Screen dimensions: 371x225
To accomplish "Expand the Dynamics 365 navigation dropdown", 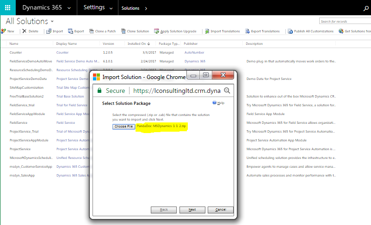I will 69,8.
